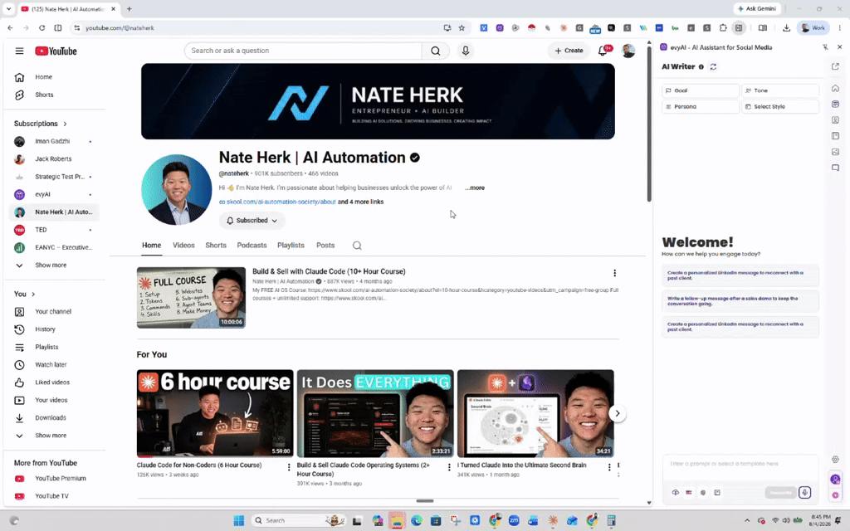Toggle Chrome side panel button
Screen dimensions: 850x531
738,27
